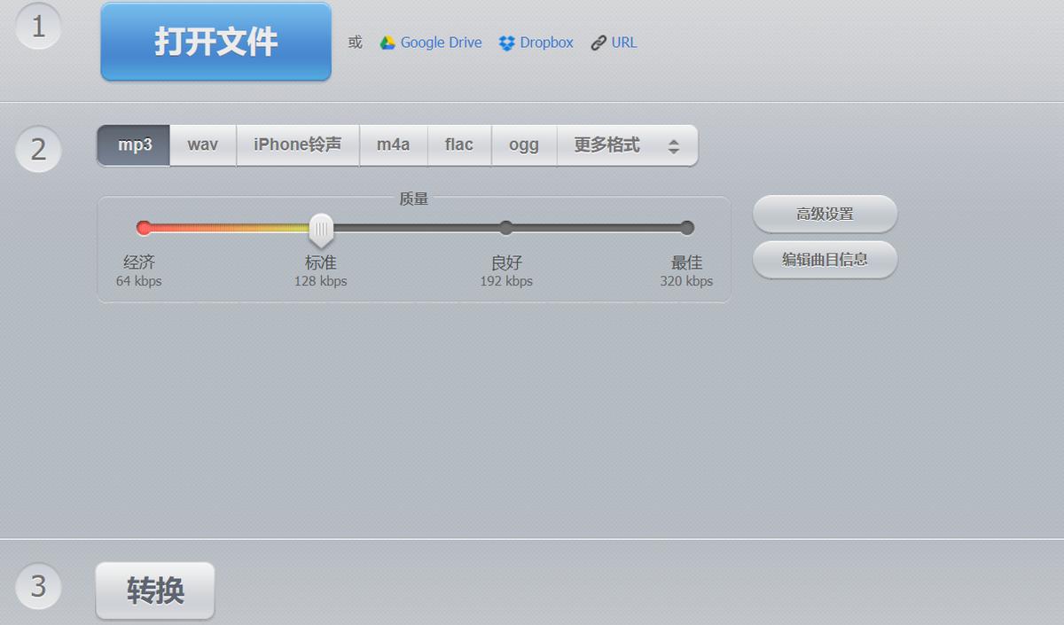Choose 最佳 320 kbps quality
Screen dimensions: 1064x625
coord(687,228)
